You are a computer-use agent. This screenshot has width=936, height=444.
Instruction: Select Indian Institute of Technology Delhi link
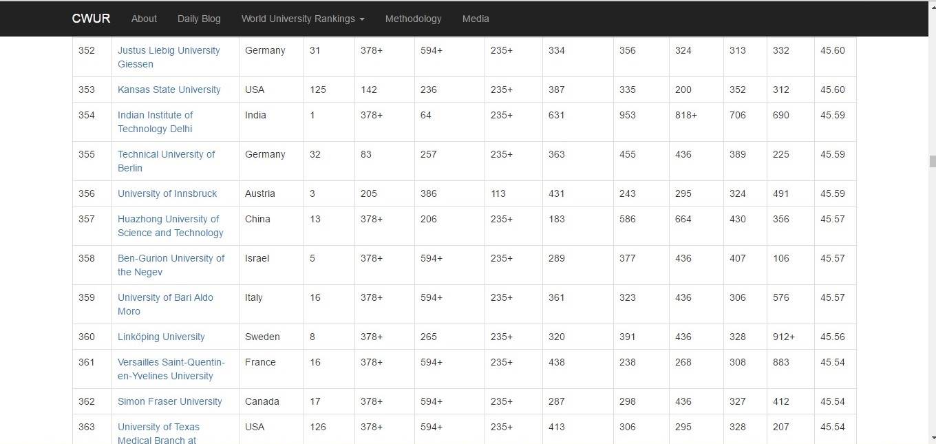[156, 116]
